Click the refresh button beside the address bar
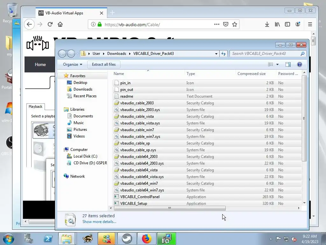The image size is (326, 245). point(223,54)
